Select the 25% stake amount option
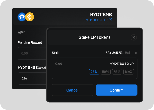The width and height of the screenshot is (154, 110). [94, 72]
